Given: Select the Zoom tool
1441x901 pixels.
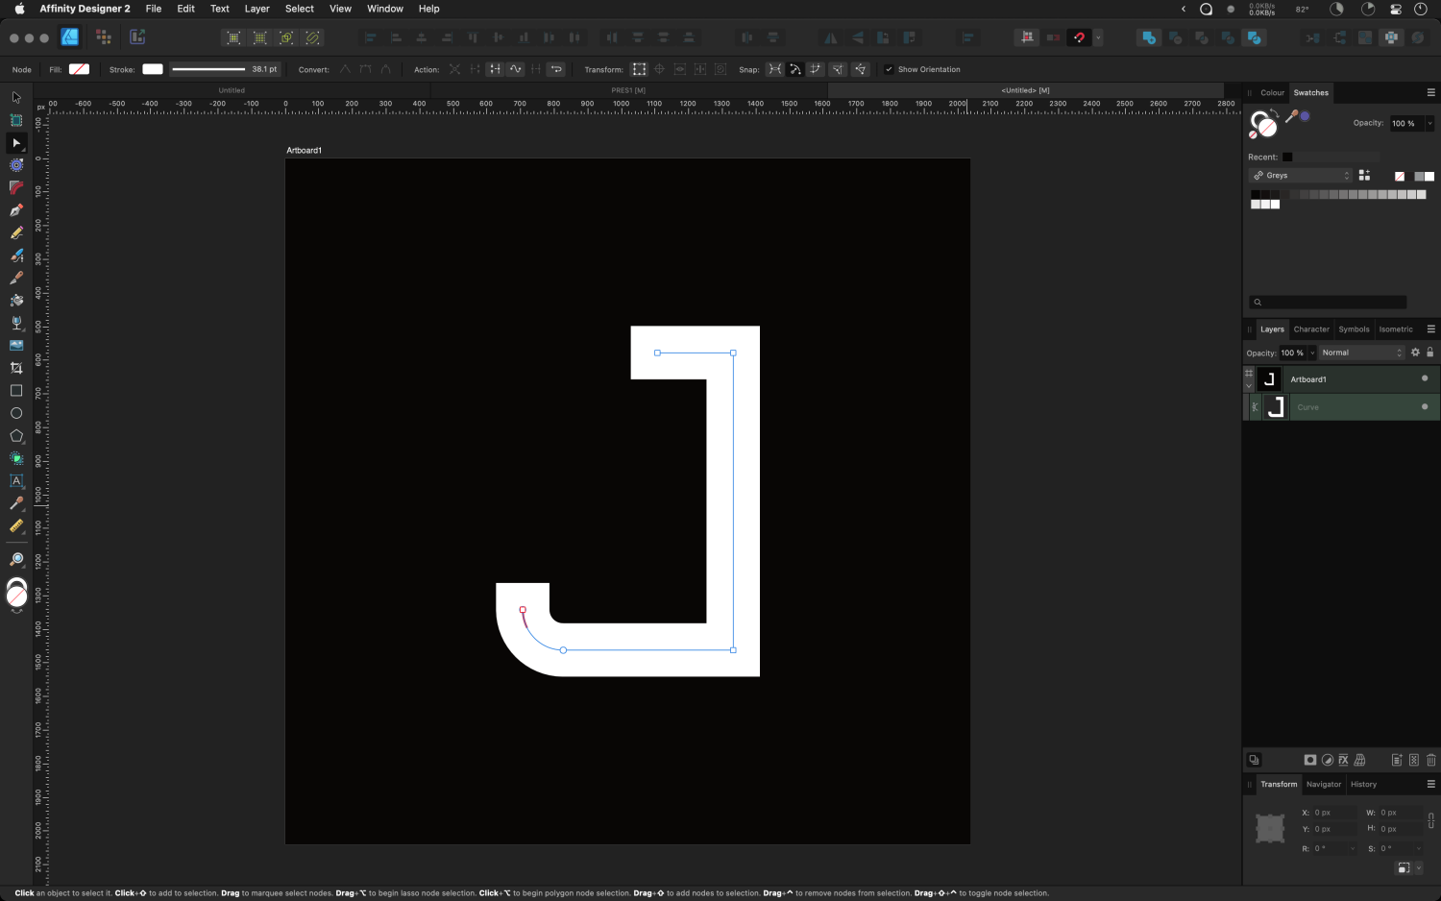Looking at the screenshot, I should 16,559.
